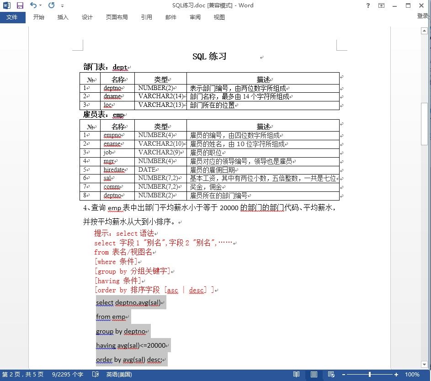Click the loc cell in dept table
This screenshot has height=381, width=431.
pyautogui.click(x=117, y=105)
